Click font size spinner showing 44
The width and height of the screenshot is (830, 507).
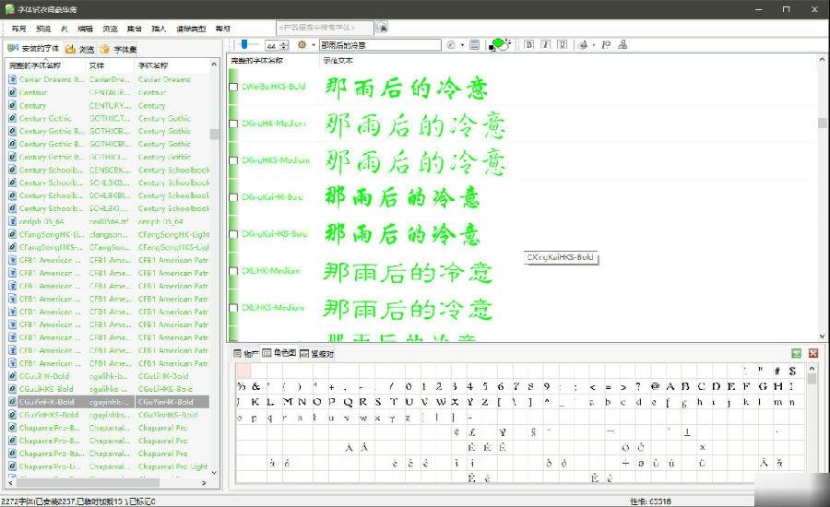(277, 45)
